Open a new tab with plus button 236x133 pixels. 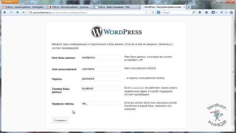tap(189, 7)
